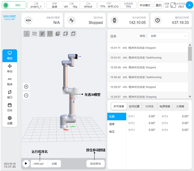194x171 pixels.
Task: Switch to the 空间位置 tab
Action: pos(134,106)
